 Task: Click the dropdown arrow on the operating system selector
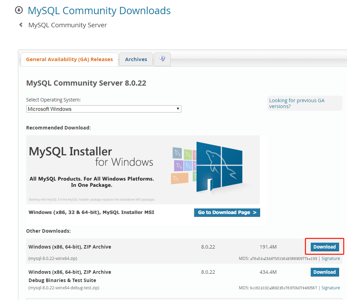pos(178,109)
